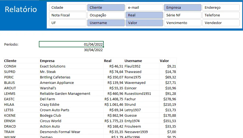Image resolution: width=243 pixels, height=138 pixels.
Task: Click the American Appliance cell
Action: tap(71, 83)
